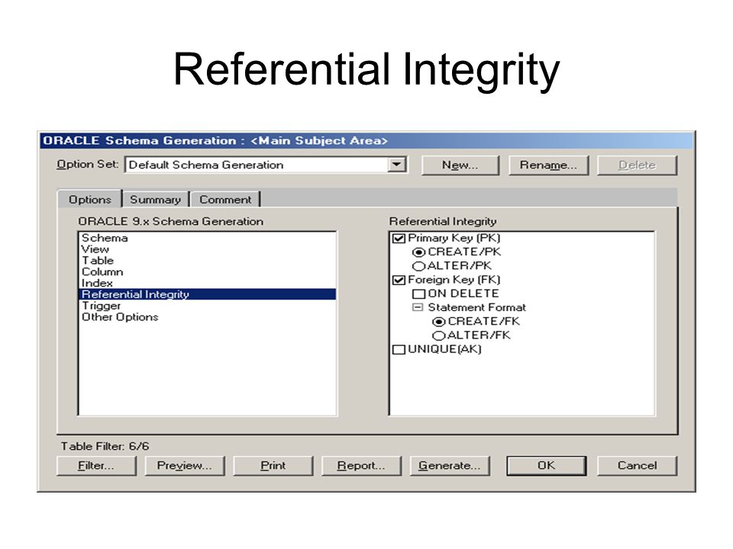733x549 pixels.
Task: Select View in the options list
Action: click(x=95, y=249)
